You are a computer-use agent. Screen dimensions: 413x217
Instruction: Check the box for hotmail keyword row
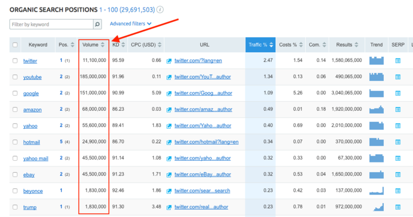(15, 142)
